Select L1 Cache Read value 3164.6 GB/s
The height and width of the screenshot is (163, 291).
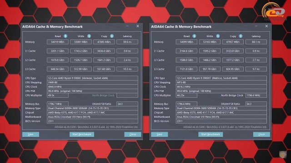pos(186,51)
